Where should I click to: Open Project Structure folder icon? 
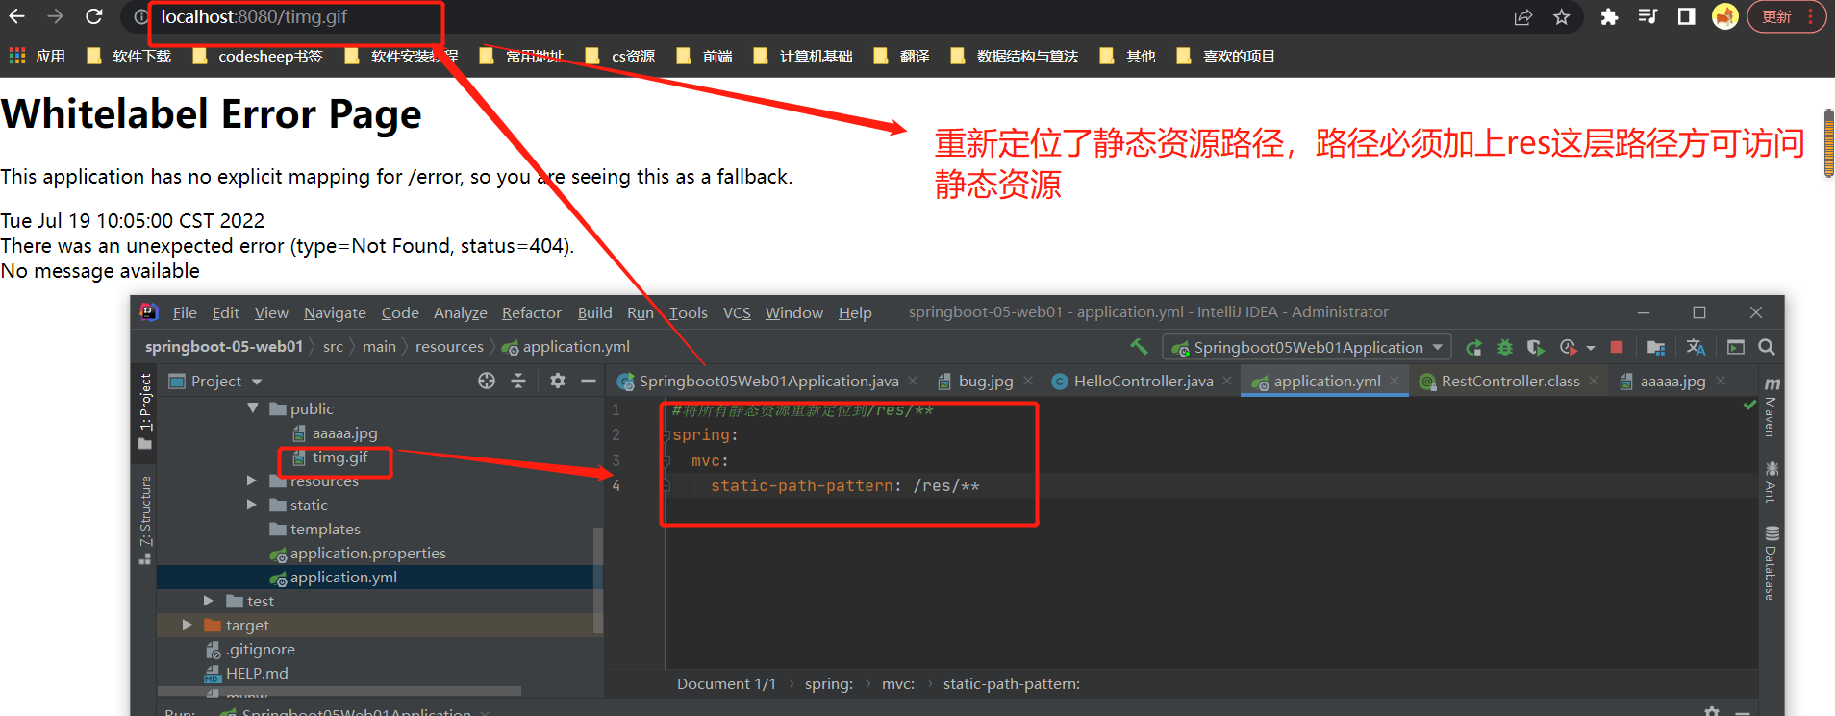(x=1656, y=347)
